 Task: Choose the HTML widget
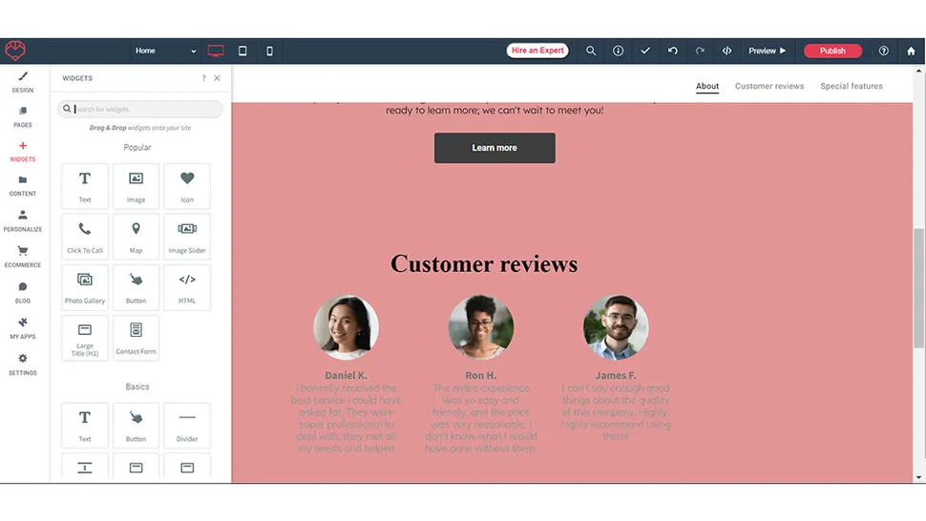(x=187, y=287)
